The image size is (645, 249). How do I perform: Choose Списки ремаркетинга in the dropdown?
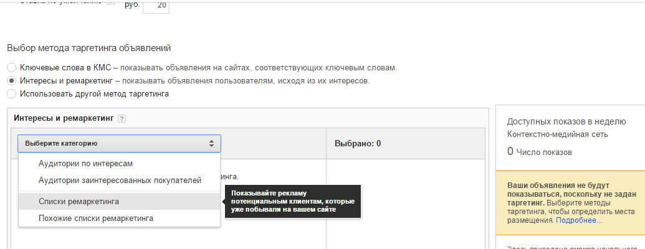(79, 202)
